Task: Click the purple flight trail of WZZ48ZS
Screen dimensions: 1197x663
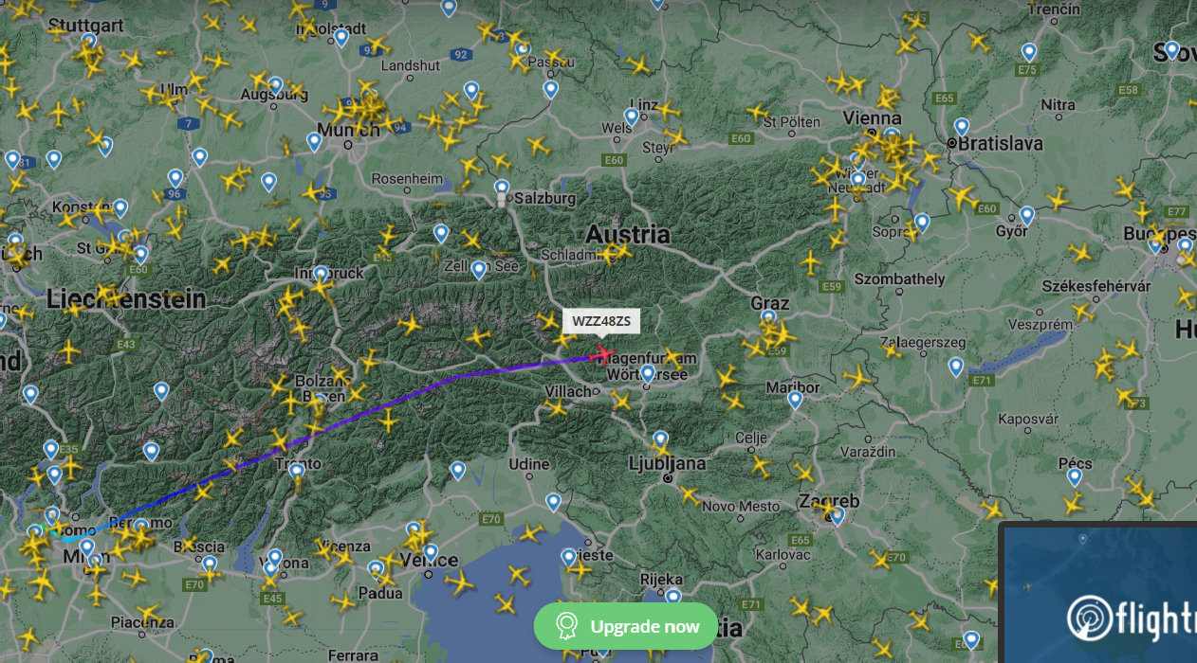Action: point(398,401)
